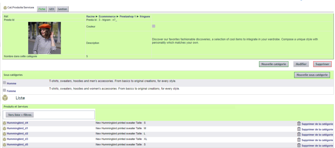Click product icon for Hummingbird_d2
Viewport: 335px width, 148px height.
4,134
